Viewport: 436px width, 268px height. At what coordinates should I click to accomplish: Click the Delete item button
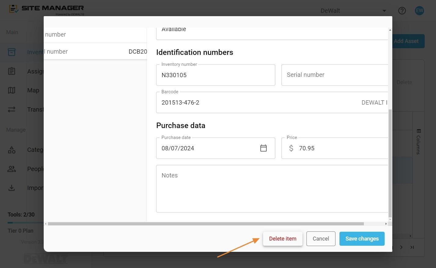tap(283, 239)
